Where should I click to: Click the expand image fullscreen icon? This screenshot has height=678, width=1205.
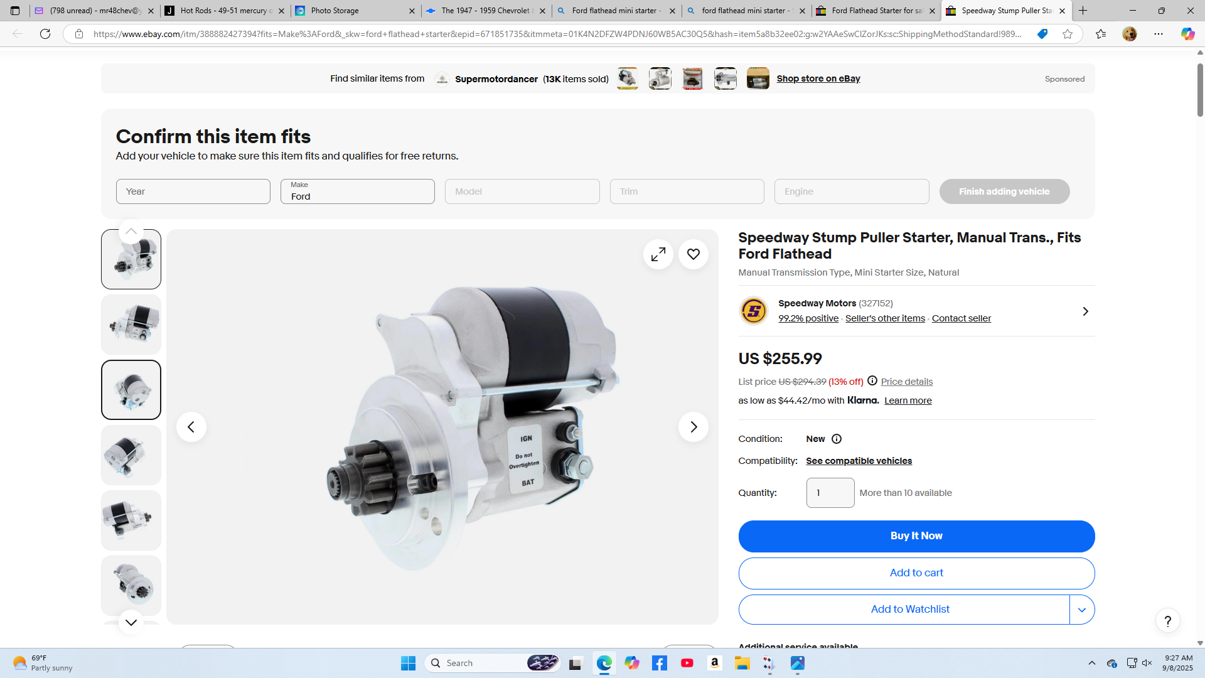tap(658, 254)
